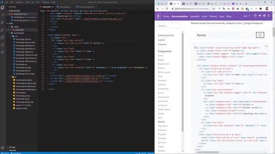Open Search view in VS Code activity bar
275x154 pixels.
point(3,15)
